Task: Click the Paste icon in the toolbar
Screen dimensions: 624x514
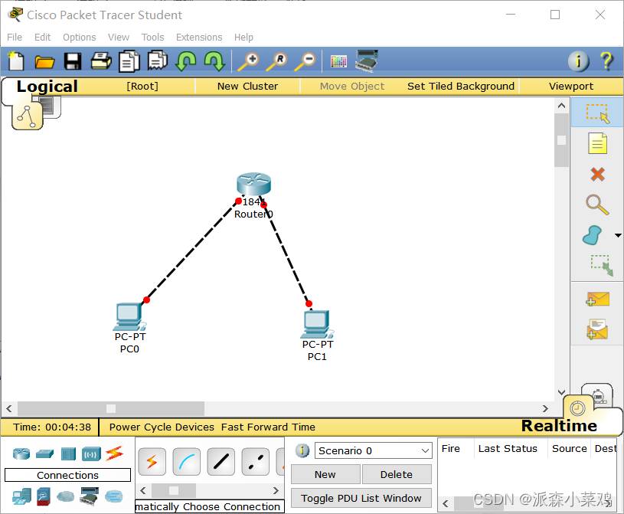Action: 158,61
